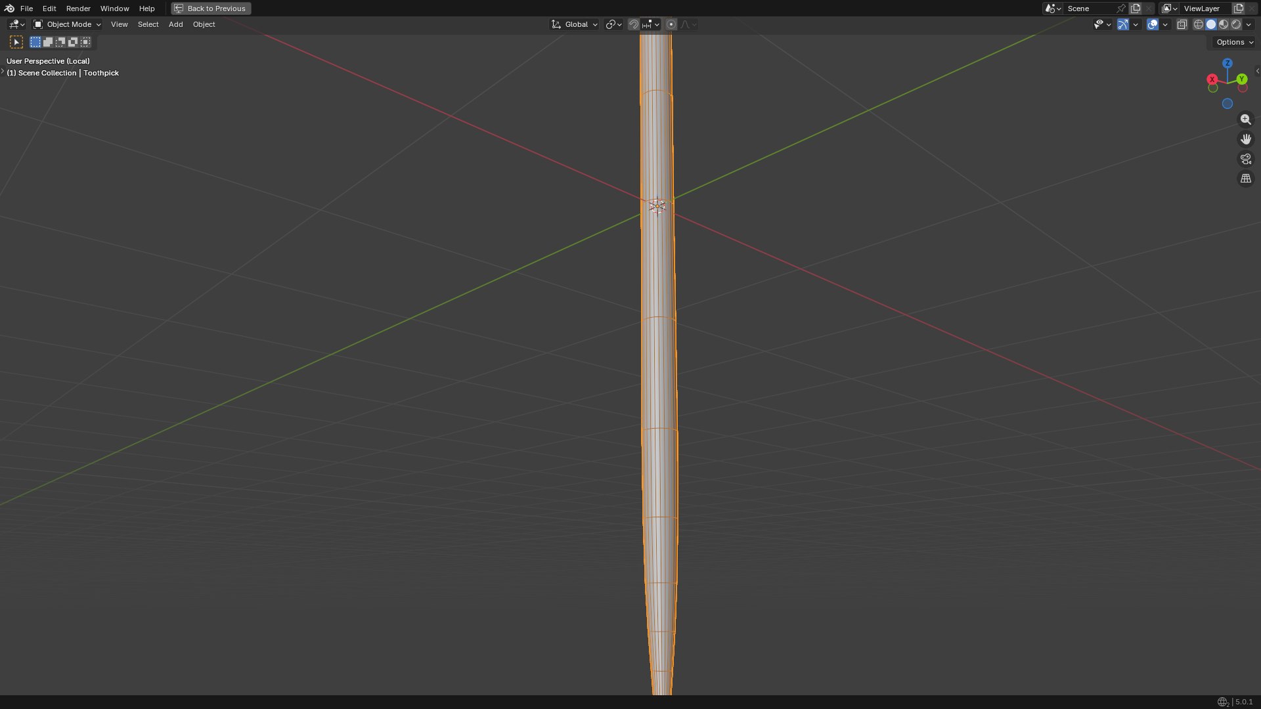Image resolution: width=1261 pixels, height=709 pixels.
Task: Click the ViewLayer name field
Action: 1206,9
